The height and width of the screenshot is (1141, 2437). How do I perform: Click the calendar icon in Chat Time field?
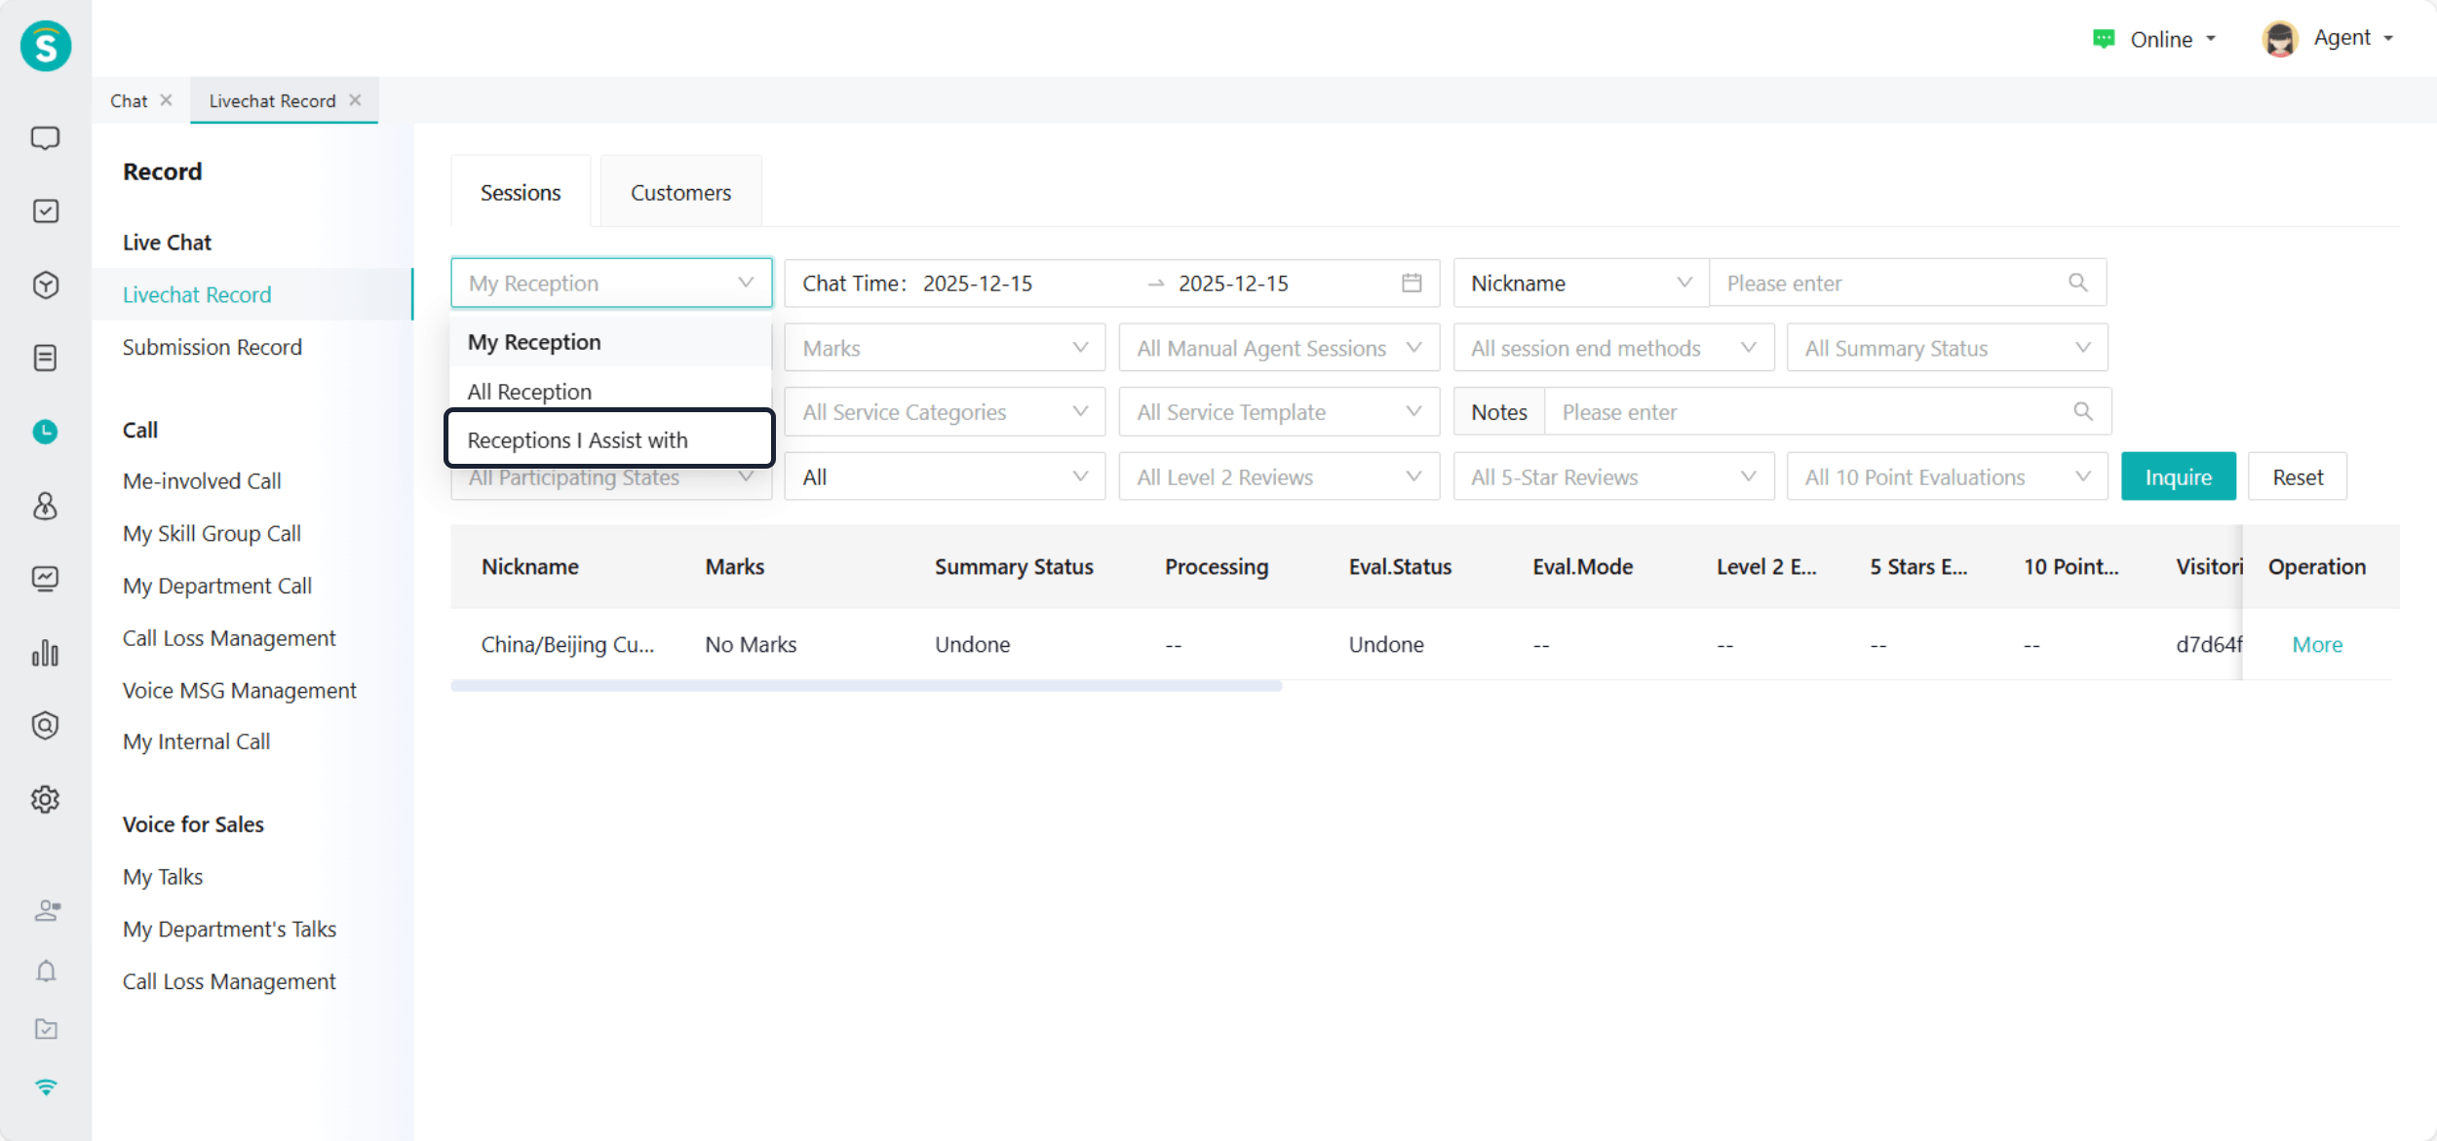point(1411,283)
